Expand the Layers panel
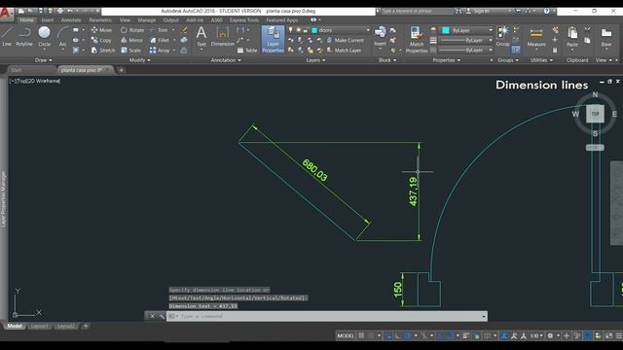The image size is (623, 350). point(315,60)
